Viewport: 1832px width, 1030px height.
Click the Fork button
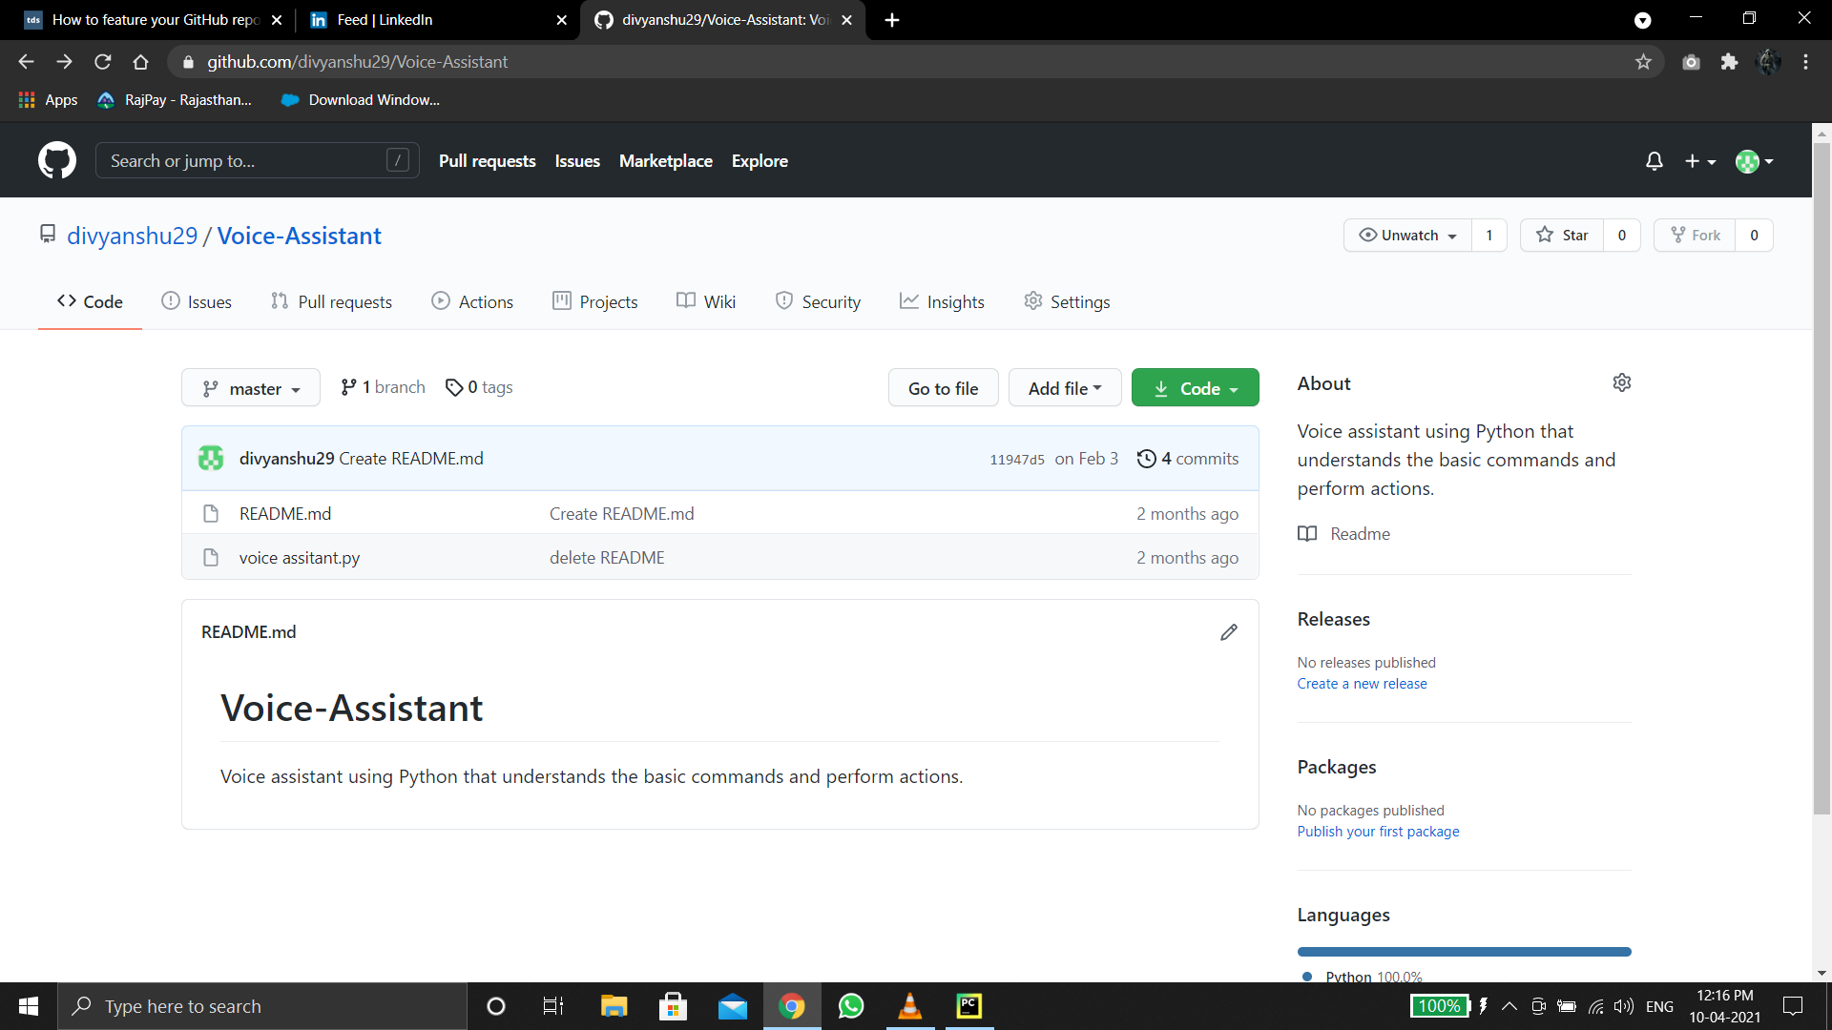(1695, 235)
